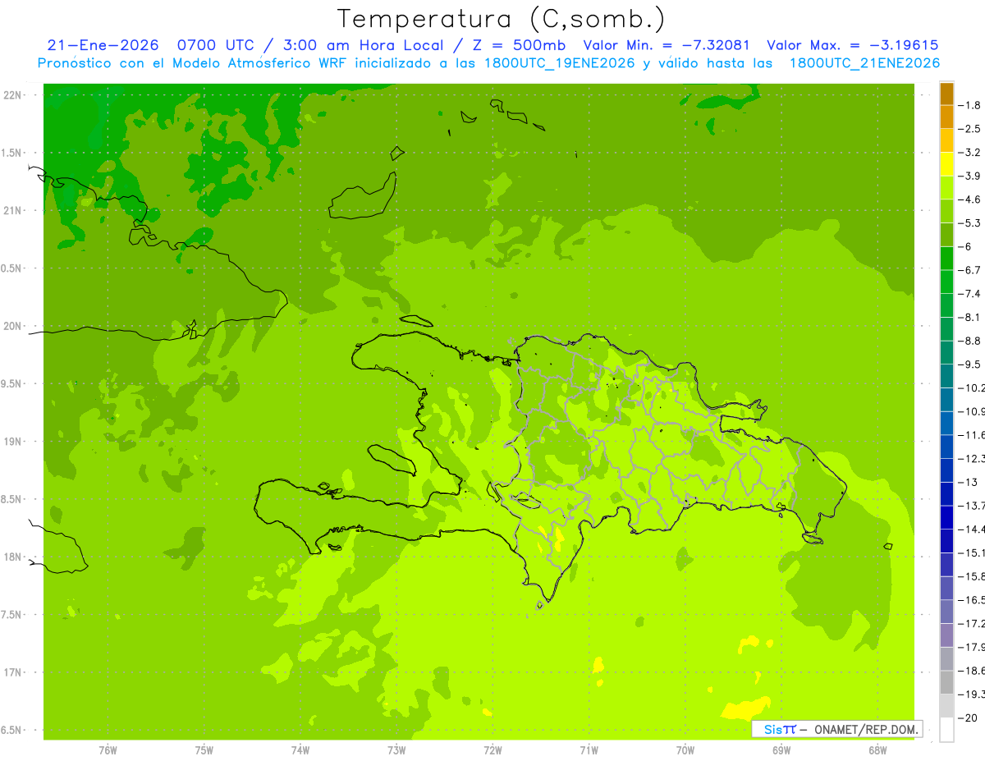Click the "20N" latitude label
The height and width of the screenshot is (761, 985).
click(14, 326)
